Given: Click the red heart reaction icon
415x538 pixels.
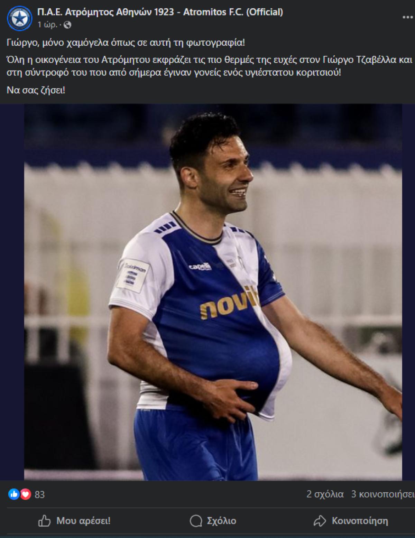Looking at the screenshot, I should tap(25, 494).
